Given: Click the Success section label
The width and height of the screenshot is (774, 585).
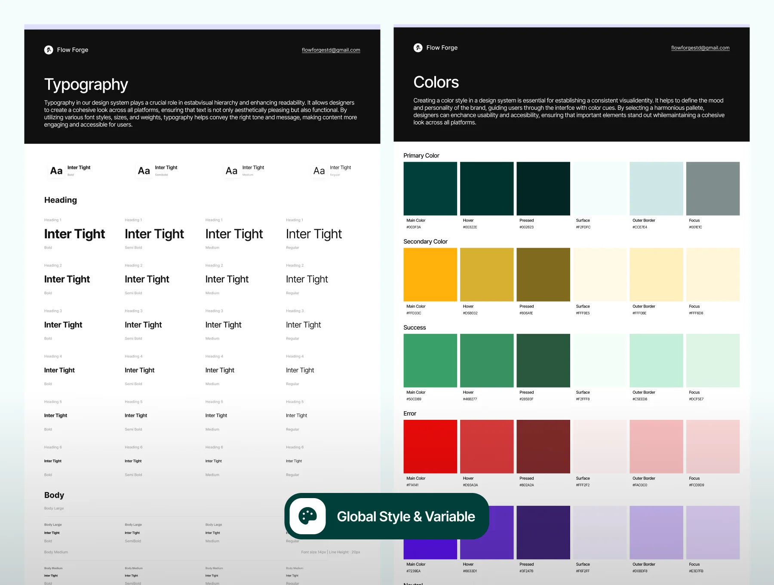Looking at the screenshot, I should coord(415,328).
